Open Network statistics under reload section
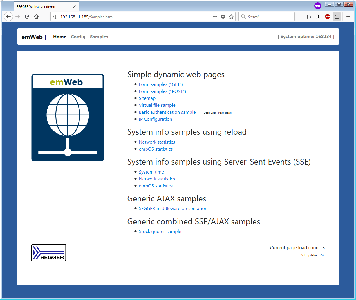This screenshot has width=356, height=300. (157, 142)
